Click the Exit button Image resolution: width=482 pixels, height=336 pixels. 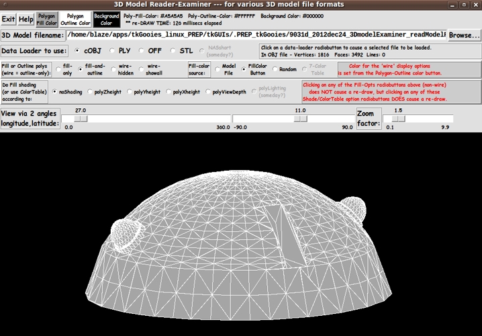[8, 19]
